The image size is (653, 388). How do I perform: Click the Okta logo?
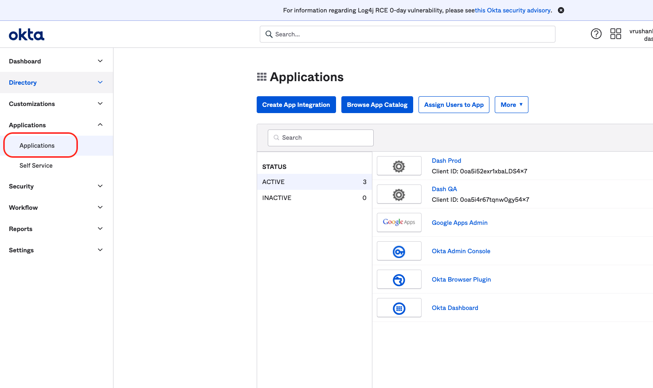click(27, 35)
